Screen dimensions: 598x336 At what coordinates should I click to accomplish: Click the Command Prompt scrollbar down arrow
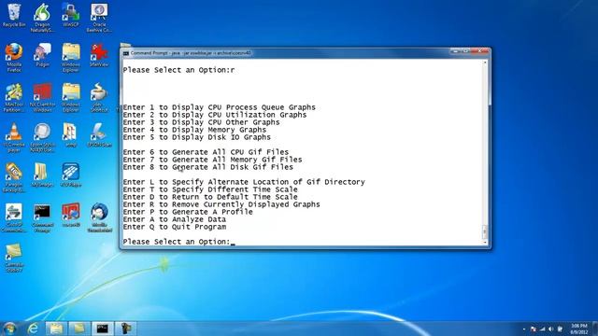coord(485,243)
